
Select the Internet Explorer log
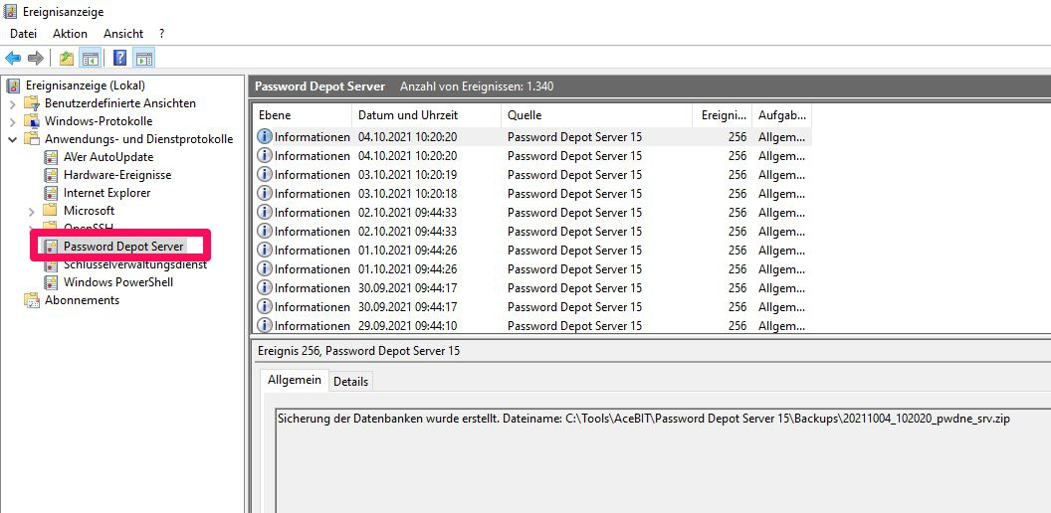[106, 193]
